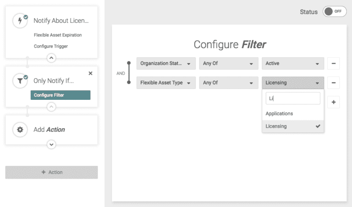This screenshot has height=207, width=352.
Task: Remove the Flexible Asset Type filter row
Action: [333, 83]
